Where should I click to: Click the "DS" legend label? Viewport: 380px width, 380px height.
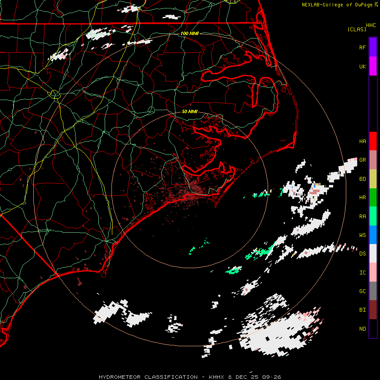pos(362,253)
